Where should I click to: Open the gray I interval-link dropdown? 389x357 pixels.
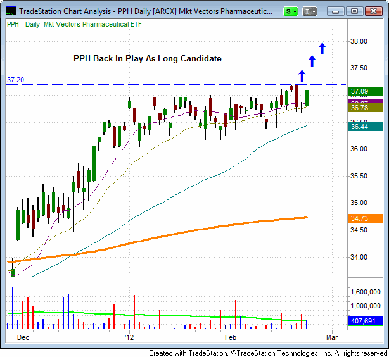pos(310,11)
